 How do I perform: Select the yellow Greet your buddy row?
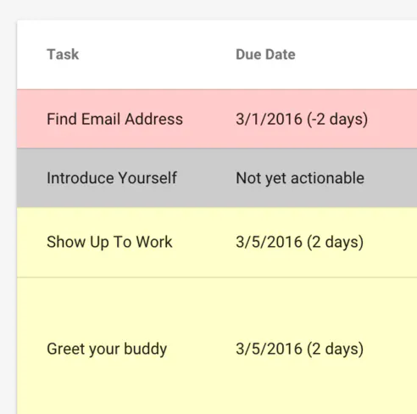click(x=217, y=346)
